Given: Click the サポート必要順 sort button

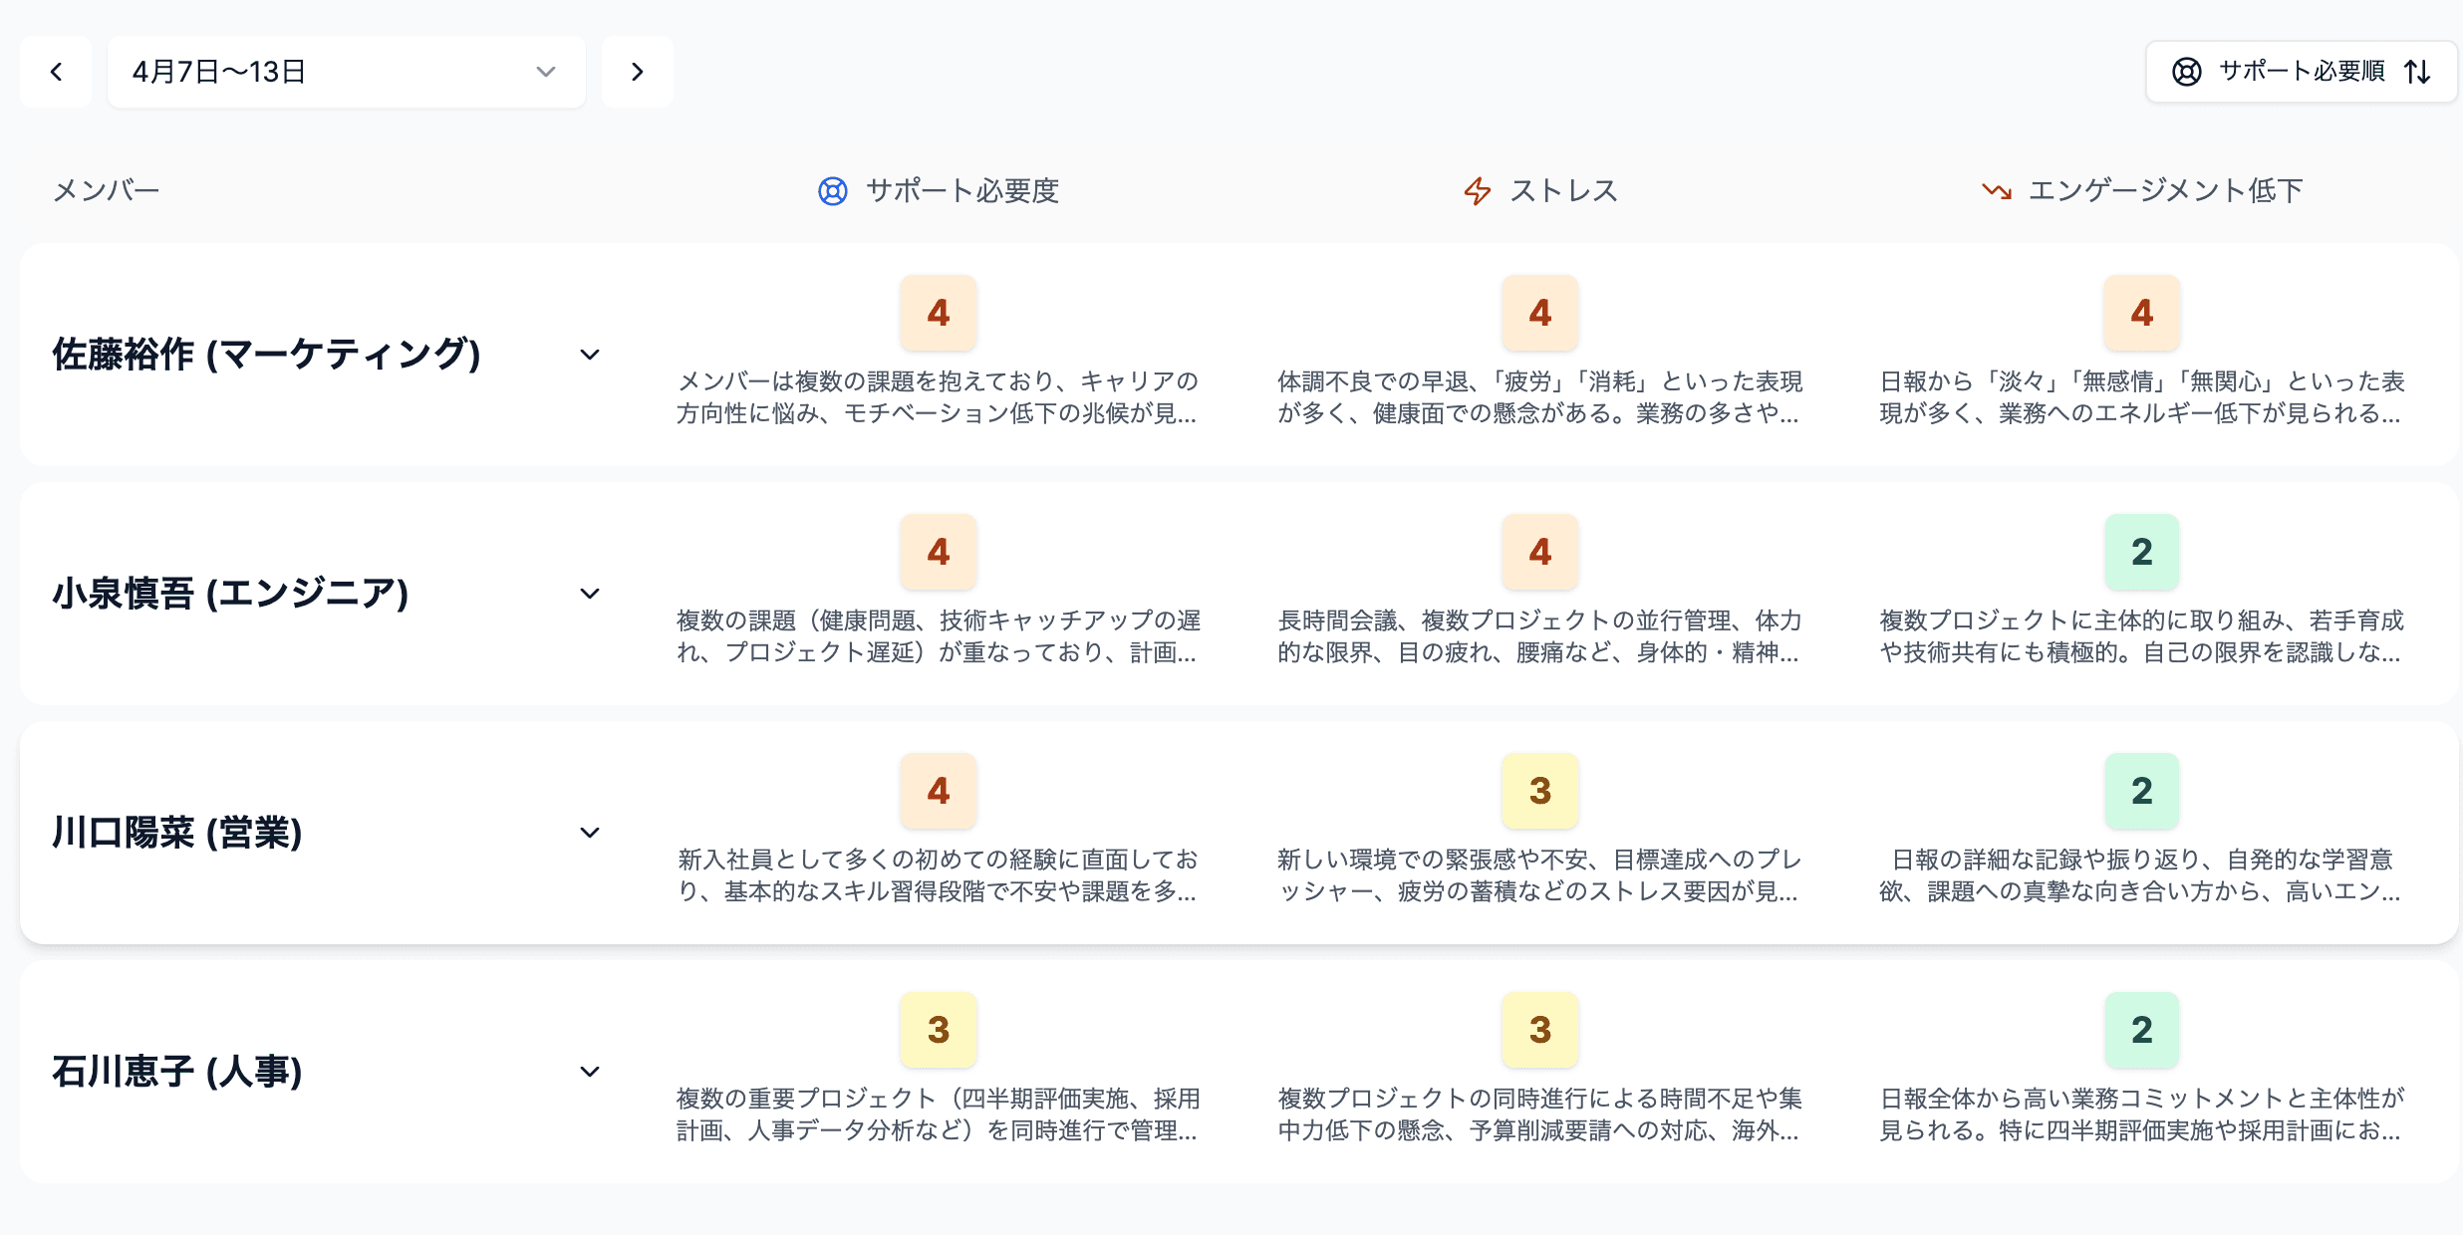Looking at the screenshot, I should pyautogui.click(x=2300, y=71).
